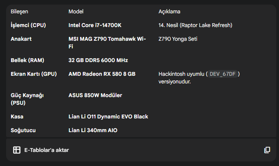Viewport: 279px width, 166px height.
Task: Click the Anakart row label
Action: pos(21,39)
